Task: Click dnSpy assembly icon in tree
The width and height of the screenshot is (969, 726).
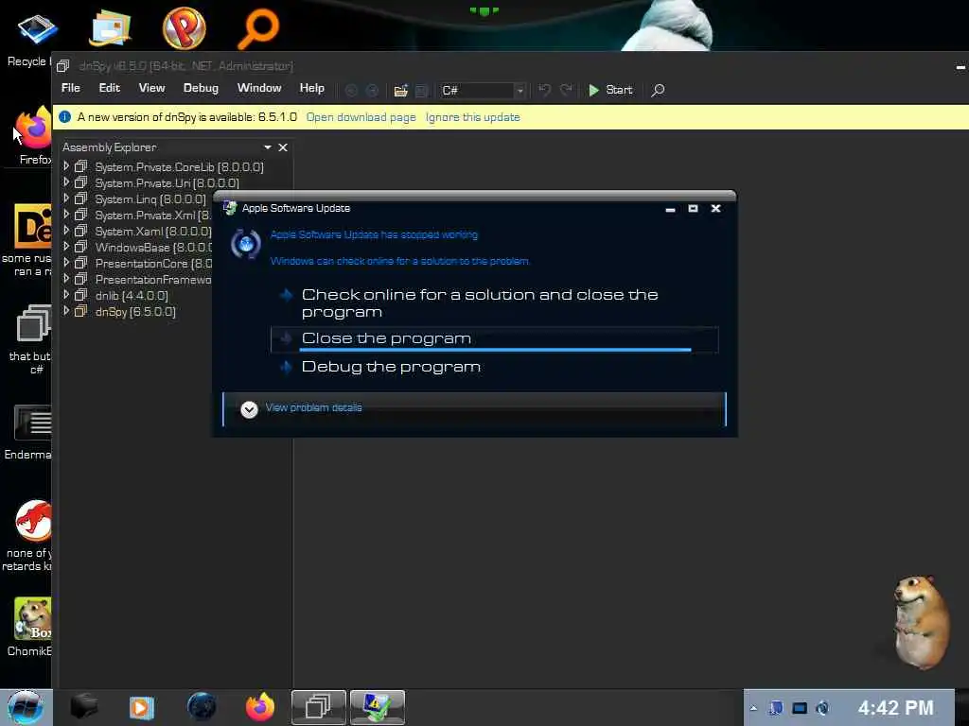Action: (81, 311)
